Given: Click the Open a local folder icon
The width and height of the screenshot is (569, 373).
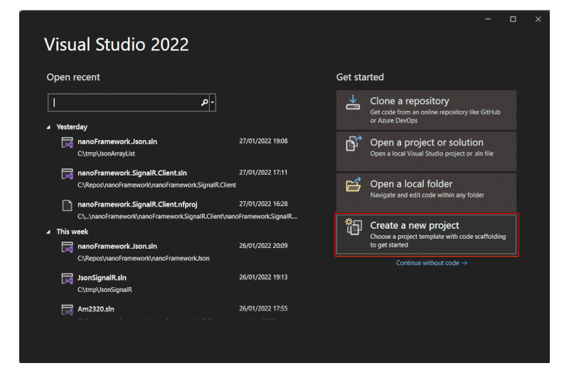Looking at the screenshot, I should tap(353, 185).
